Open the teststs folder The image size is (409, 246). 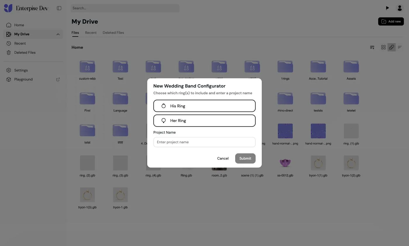[318, 99]
